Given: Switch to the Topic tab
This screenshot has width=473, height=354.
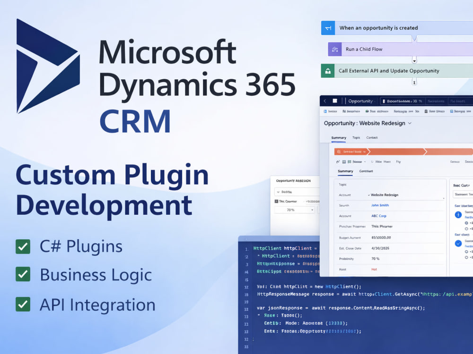Looking at the screenshot, I should 356,137.
